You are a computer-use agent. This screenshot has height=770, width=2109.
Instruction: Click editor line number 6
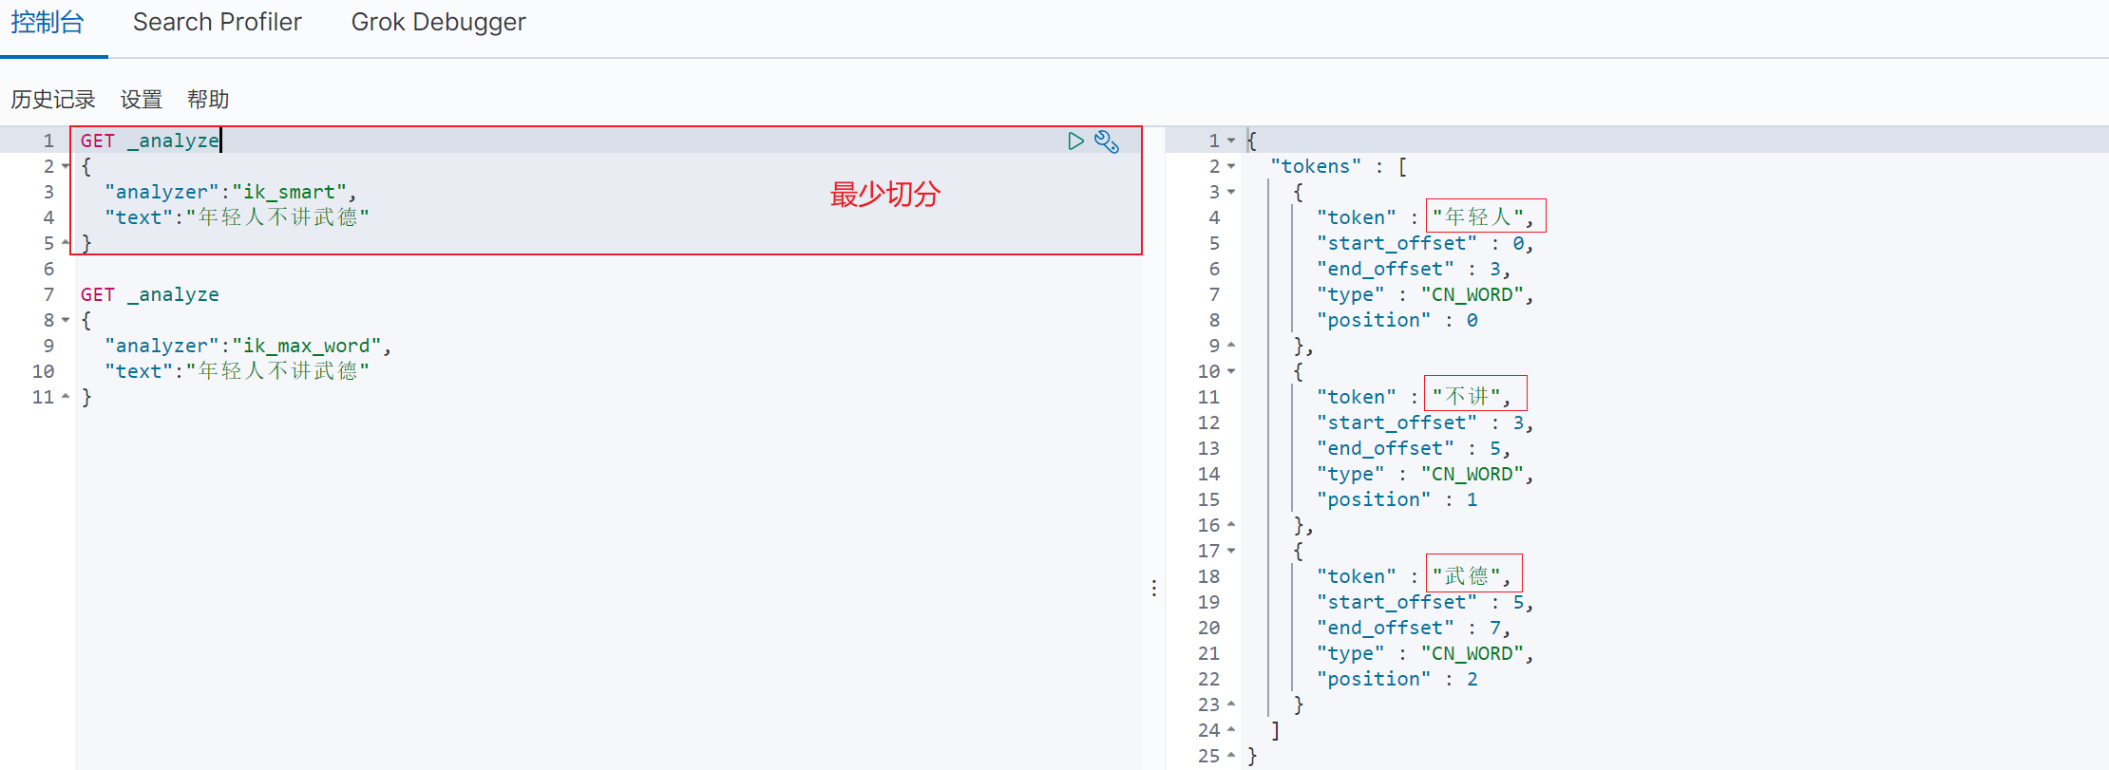click(48, 269)
